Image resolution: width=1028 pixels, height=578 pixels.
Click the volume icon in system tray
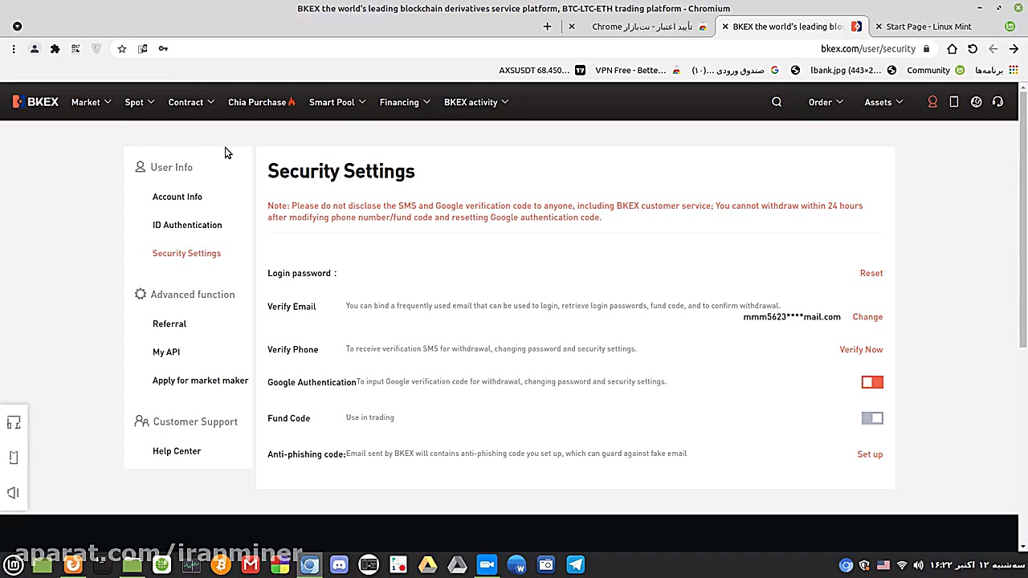coord(918,565)
